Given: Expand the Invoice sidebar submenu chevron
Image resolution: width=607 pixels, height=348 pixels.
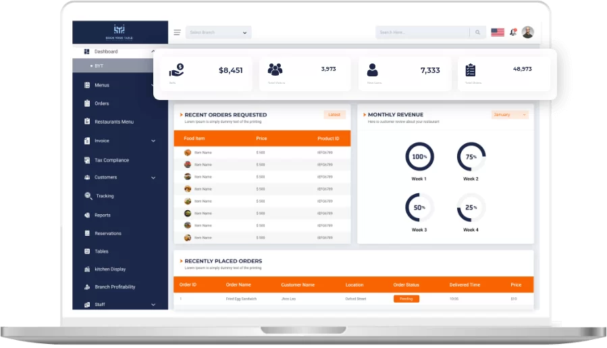Looking at the screenshot, I should (x=153, y=141).
